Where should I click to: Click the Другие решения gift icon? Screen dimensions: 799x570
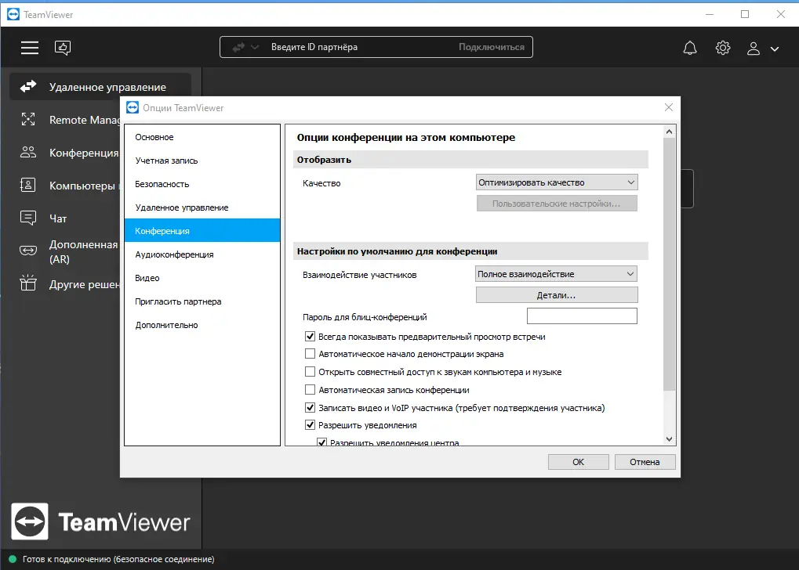[x=28, y=283]
